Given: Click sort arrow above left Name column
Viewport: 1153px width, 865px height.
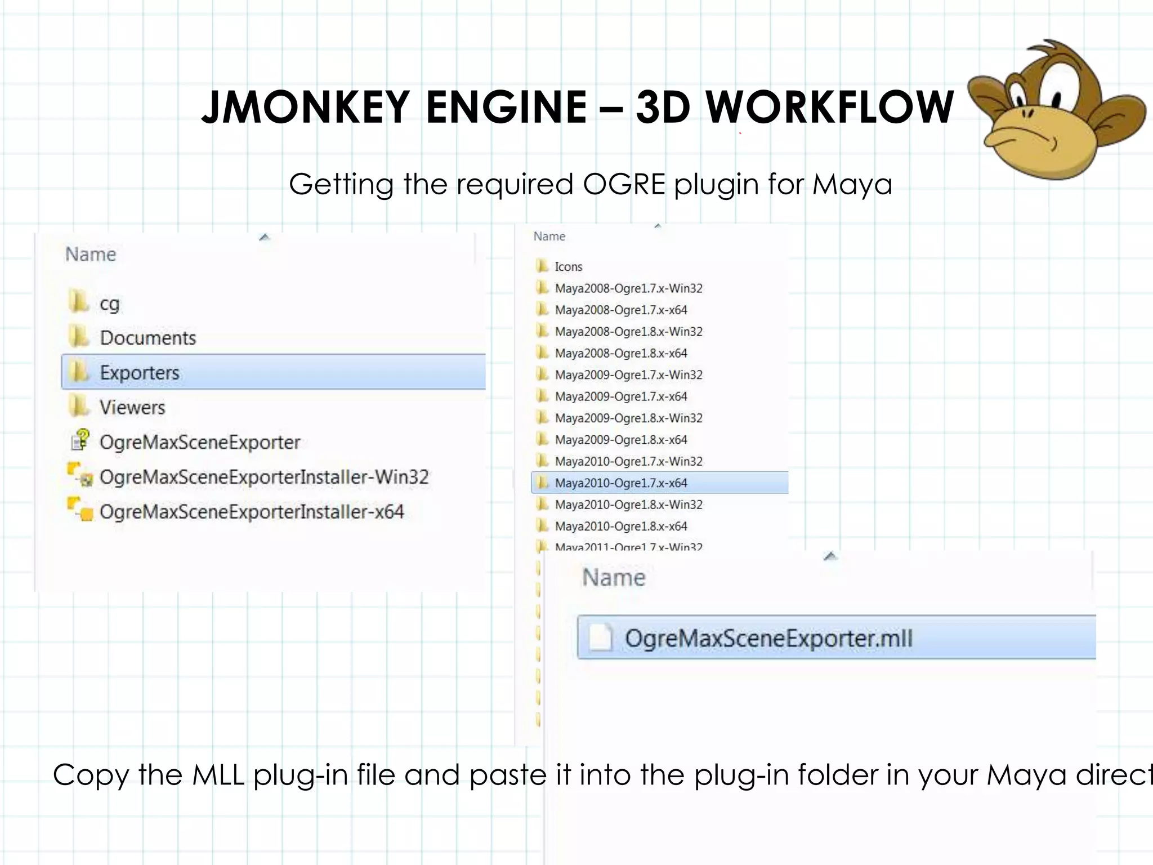Looking at the screenshot, I should click(x=264, y=237).
